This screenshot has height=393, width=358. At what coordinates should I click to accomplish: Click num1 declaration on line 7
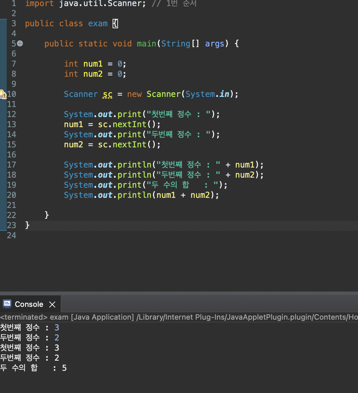(x=93, y=64)
